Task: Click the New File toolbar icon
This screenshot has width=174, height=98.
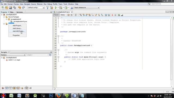Action: 3,8
